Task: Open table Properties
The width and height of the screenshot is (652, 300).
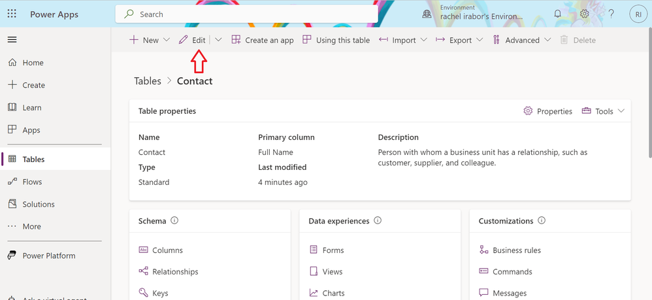Action: coord(547,111)
